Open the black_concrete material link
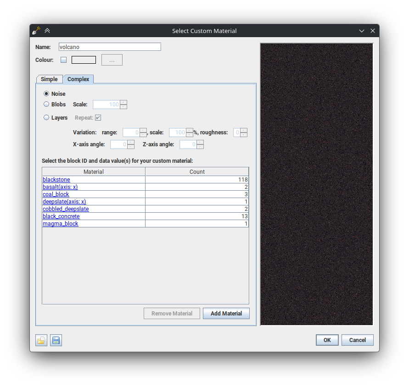This screenshot has width=409, height=387. pos(61,216)
